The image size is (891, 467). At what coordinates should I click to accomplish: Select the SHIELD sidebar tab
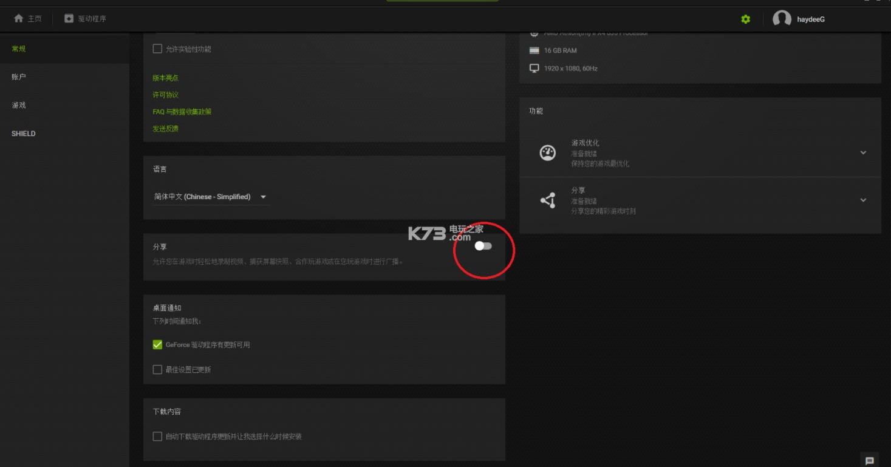point(64,134)
